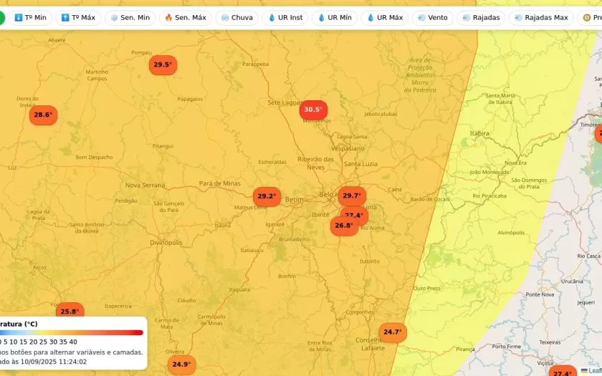Enable the Sen. Min layer button

pyautogui.click(x=130, y=17)
